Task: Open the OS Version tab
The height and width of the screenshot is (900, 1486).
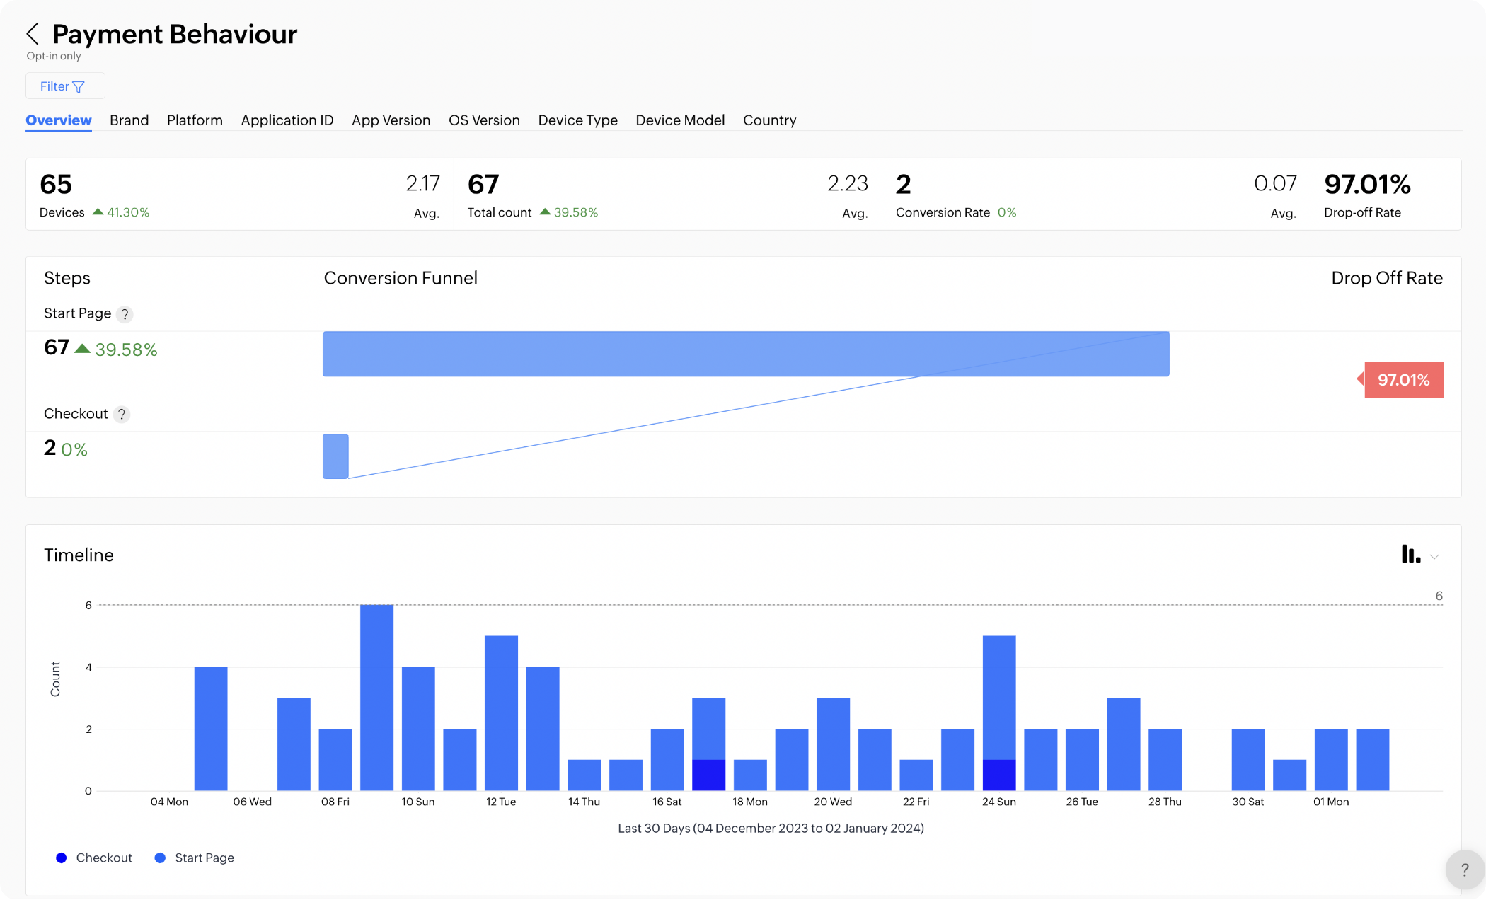Action: (484, 120)
